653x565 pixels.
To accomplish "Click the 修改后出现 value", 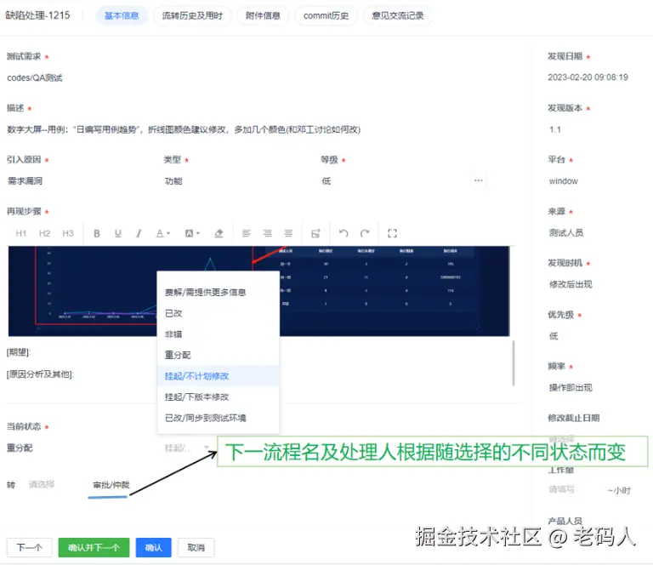I will click(571, 284).
